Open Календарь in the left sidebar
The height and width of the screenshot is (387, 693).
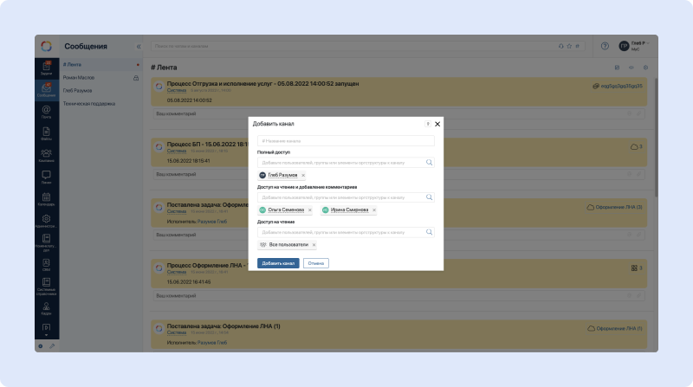tap(46, 198)
